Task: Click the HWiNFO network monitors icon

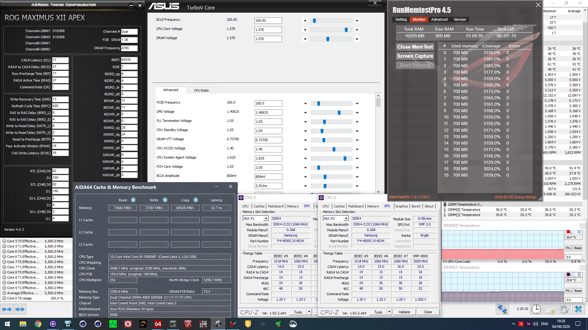Action: [x=502, y=309]
